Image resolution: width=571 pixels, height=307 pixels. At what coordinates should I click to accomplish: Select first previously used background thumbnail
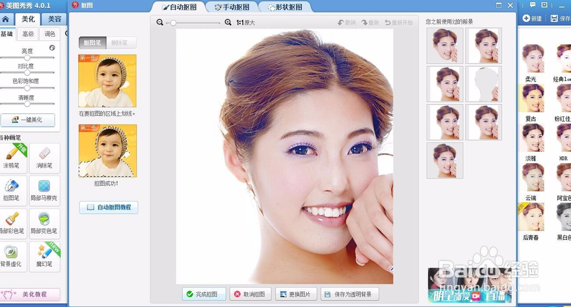[x=445, y=46]
